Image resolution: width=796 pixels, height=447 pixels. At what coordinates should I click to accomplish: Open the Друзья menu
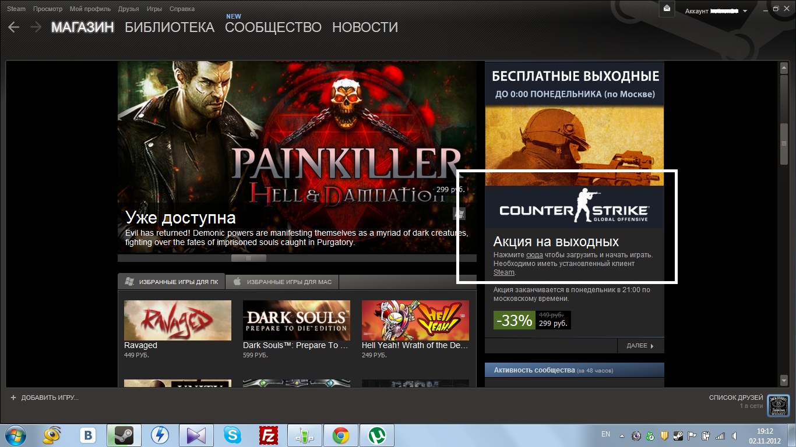pos(128,9)
